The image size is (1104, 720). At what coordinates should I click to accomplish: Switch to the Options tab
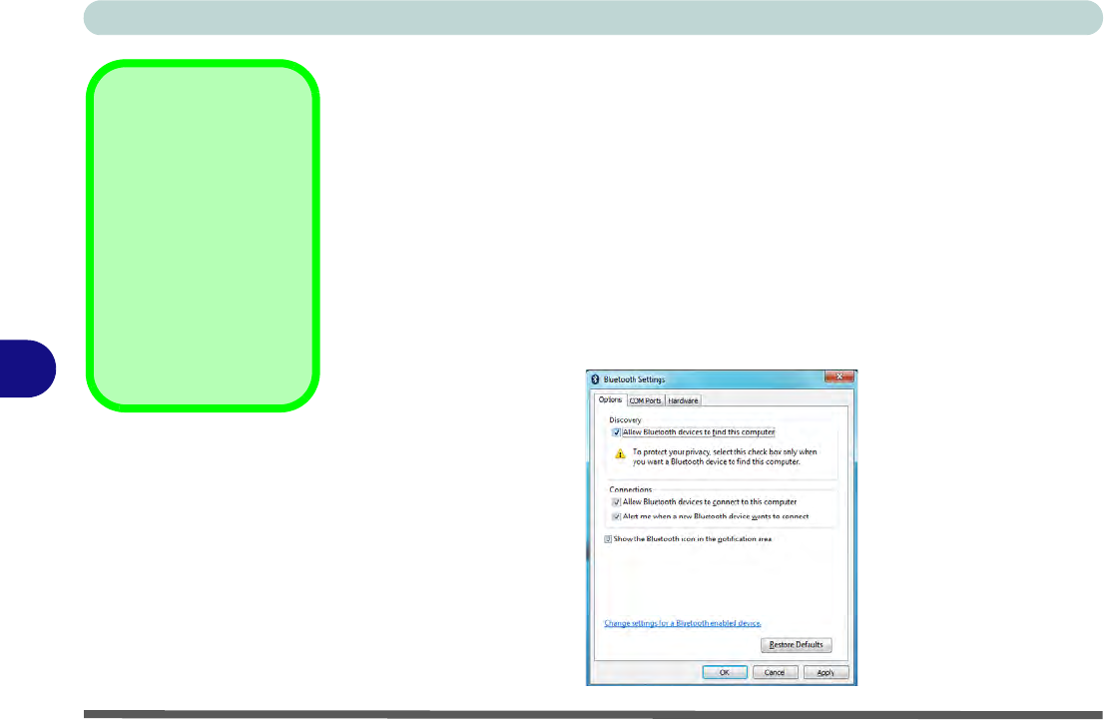pos(610,399)
